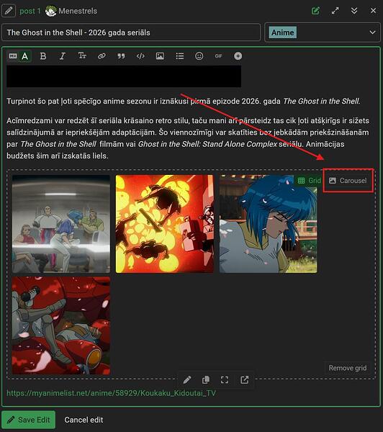Image resolution: width=383 pixels, height=432 pixels.
Task: Switch image layout to Carousel
Action: tap(348, 181)
